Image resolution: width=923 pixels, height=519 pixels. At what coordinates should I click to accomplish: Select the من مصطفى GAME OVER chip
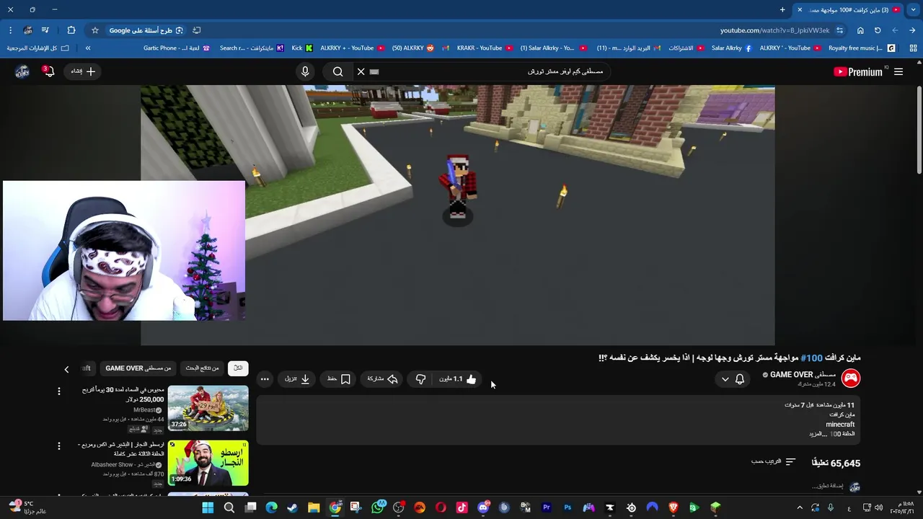pos(138,368)
